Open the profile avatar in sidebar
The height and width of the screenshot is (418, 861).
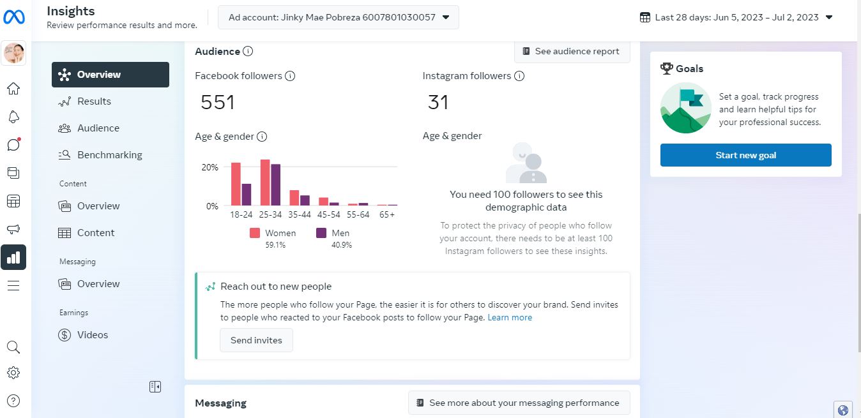click(14, 53)
